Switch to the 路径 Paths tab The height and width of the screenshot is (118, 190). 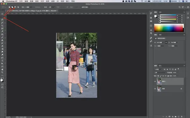160,66
